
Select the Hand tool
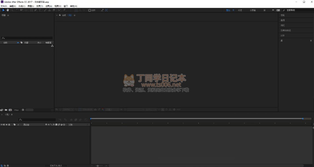pos(8,10)
